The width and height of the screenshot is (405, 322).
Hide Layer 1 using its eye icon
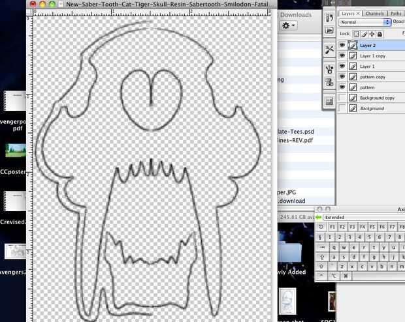(x=342, y=66)
